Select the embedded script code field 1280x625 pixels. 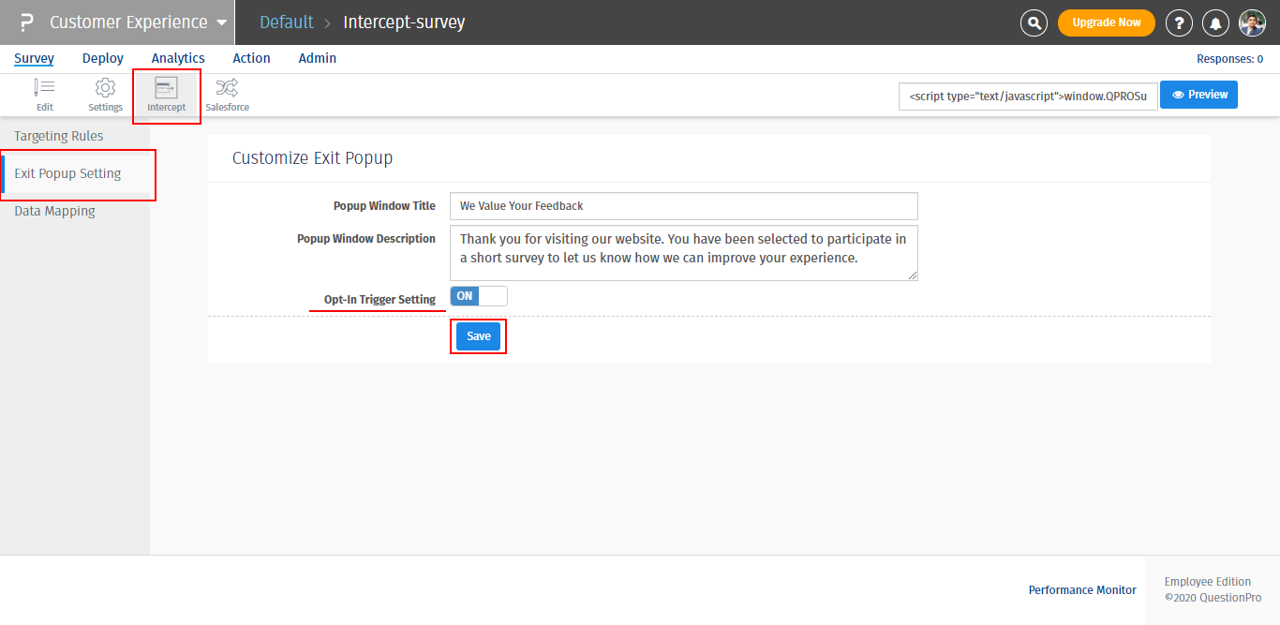point(1028,95)
